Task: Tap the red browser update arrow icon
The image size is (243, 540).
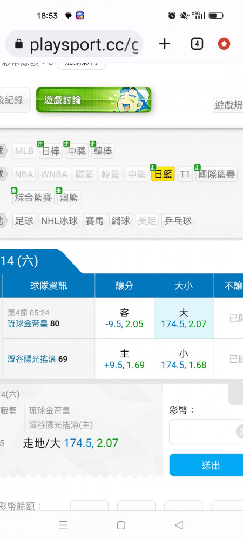Action: [224, 44]
